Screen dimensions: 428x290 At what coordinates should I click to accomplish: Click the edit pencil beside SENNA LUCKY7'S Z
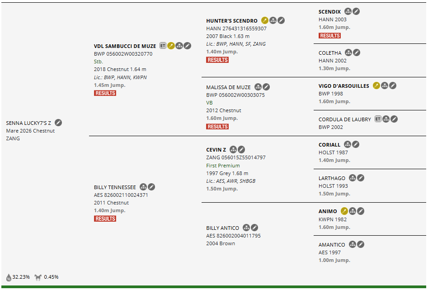coord(58,123)
